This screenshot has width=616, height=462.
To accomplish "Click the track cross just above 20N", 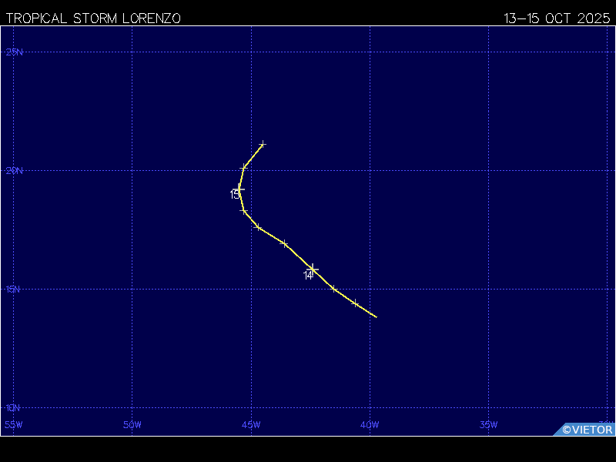I will click(244, 168).
